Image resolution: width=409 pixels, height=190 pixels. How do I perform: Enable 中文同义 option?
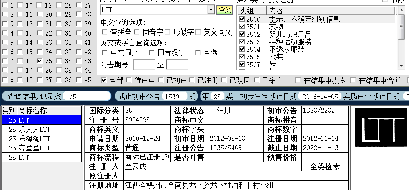(x=105, y=53)
